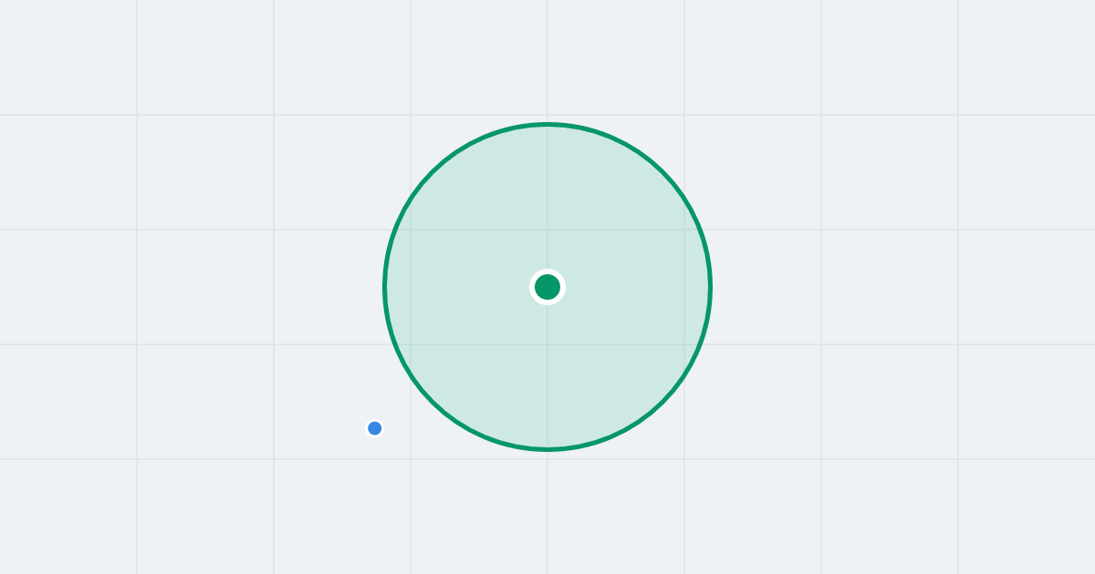Click the bottommost point of the green circle outline
Screen dimensions: 1095x574
pos(547,449)
